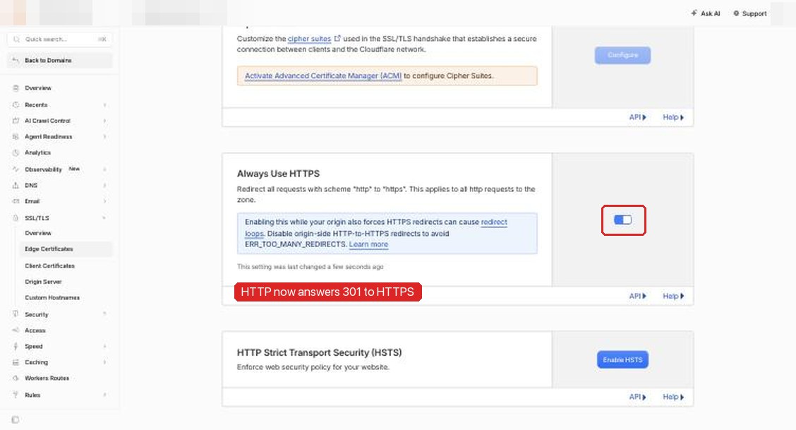Screen dimensions: 796x430
Task: Open Help link under Always Use HTTPS
Action: point(673,296)
